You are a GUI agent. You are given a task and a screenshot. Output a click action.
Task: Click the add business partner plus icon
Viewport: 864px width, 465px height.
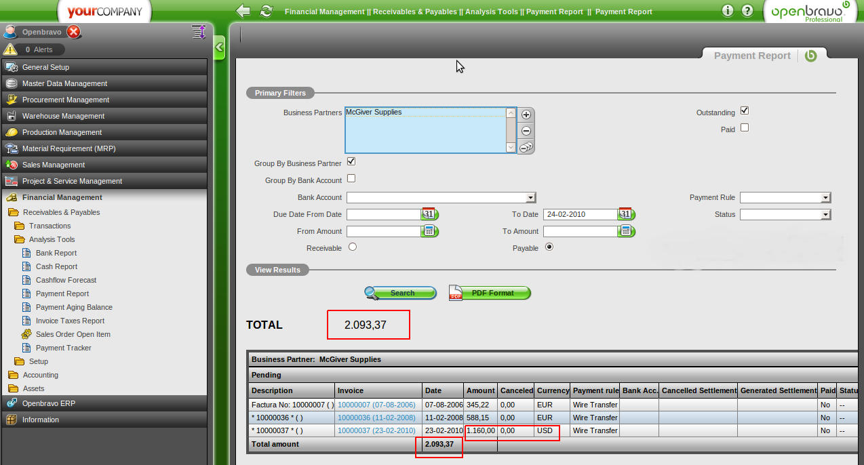click(x=526, y=115)
